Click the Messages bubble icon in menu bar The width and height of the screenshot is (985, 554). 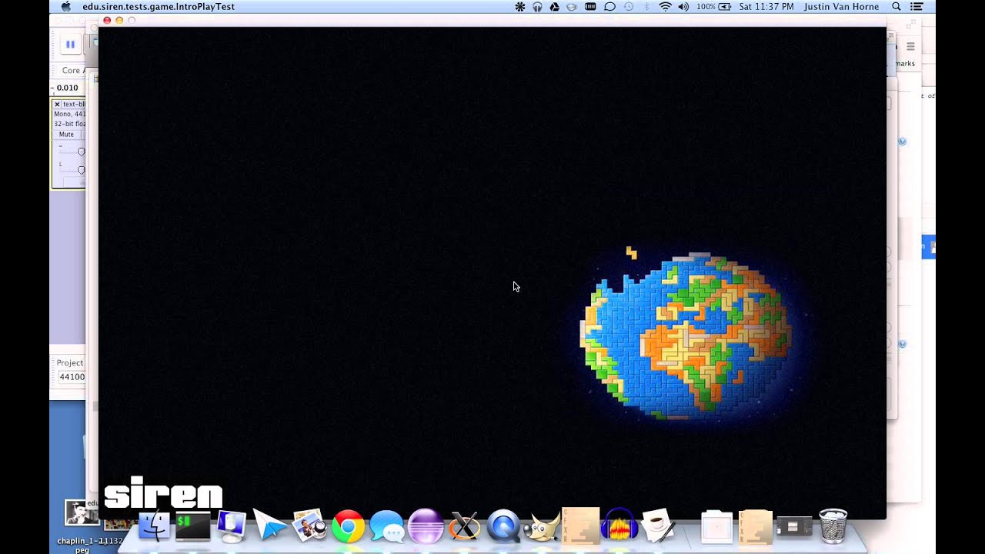pyautogui.click(x=609, y=6)
